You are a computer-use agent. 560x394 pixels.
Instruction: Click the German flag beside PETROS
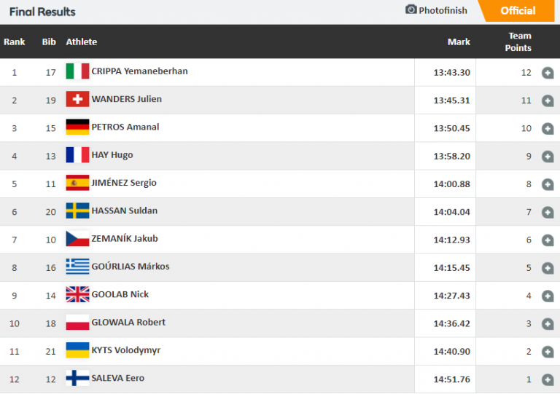[77, 127]
